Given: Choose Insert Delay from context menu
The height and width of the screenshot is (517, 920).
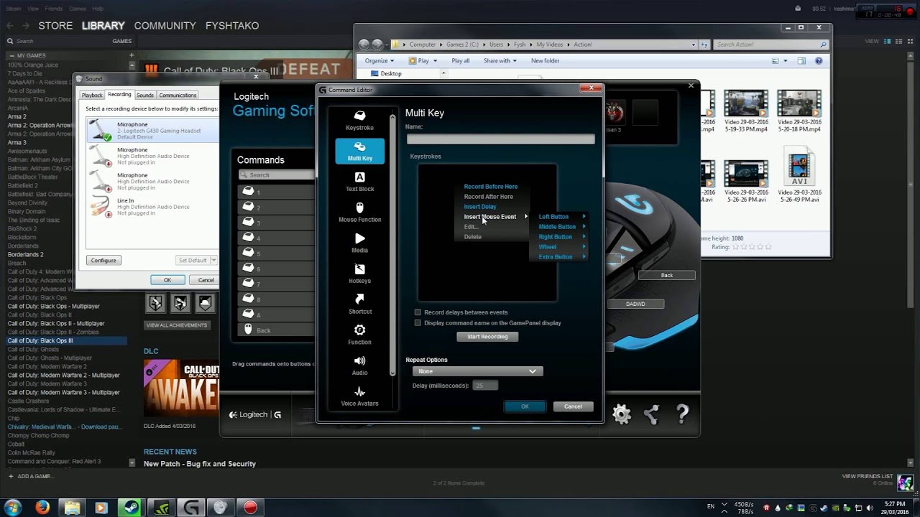Looking at the screenshot, I should pyautogui.click(x=480, y=207).
